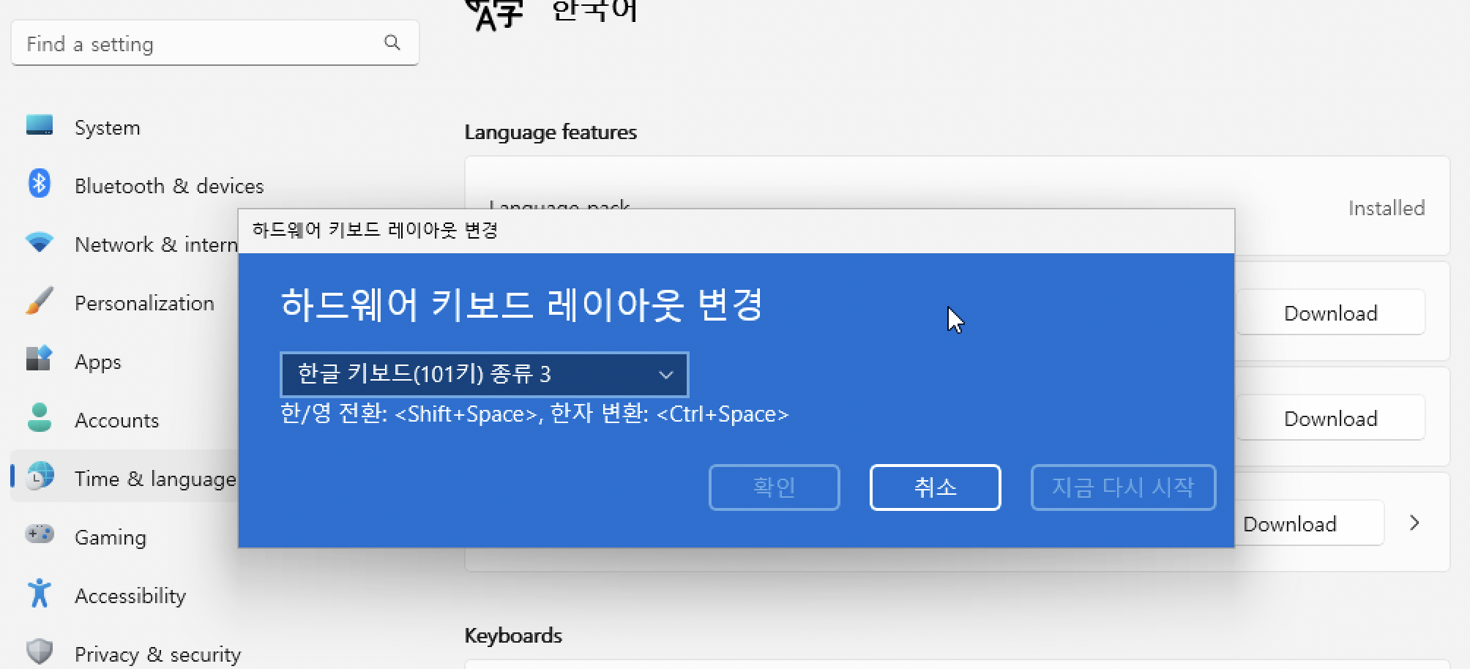Click the 취소 cancel button
This screenshot has height=669, width=1470.
[935, 487]
